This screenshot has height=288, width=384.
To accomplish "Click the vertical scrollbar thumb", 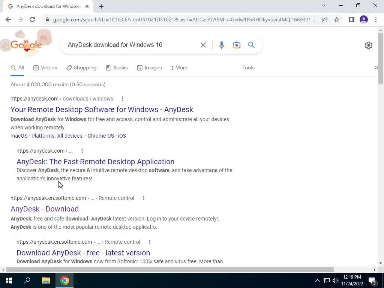I will [381, 58].
